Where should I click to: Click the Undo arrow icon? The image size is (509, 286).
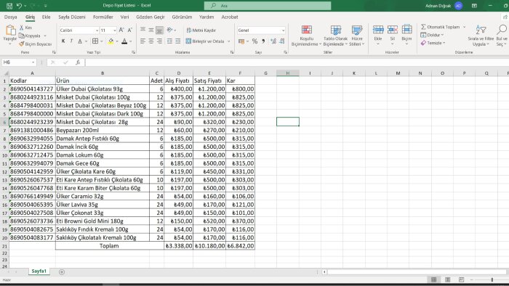point(19,6)
